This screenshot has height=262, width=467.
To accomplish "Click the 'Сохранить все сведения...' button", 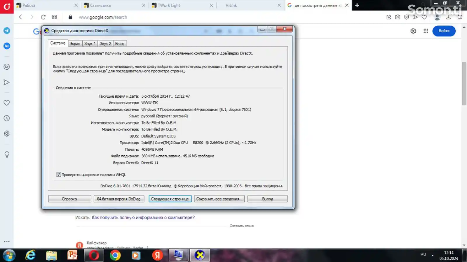I will pyautogui.click(x=219, y=199).
